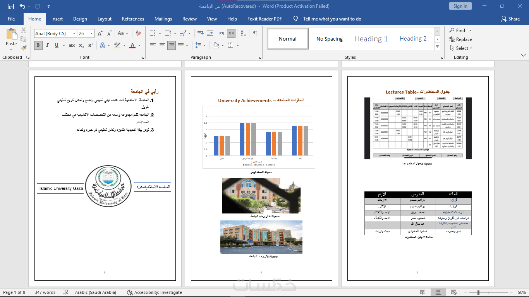Increase the paragraph indent
This screenshot has width=529, height=297.
pyautogui.click(x=210, y=34)
